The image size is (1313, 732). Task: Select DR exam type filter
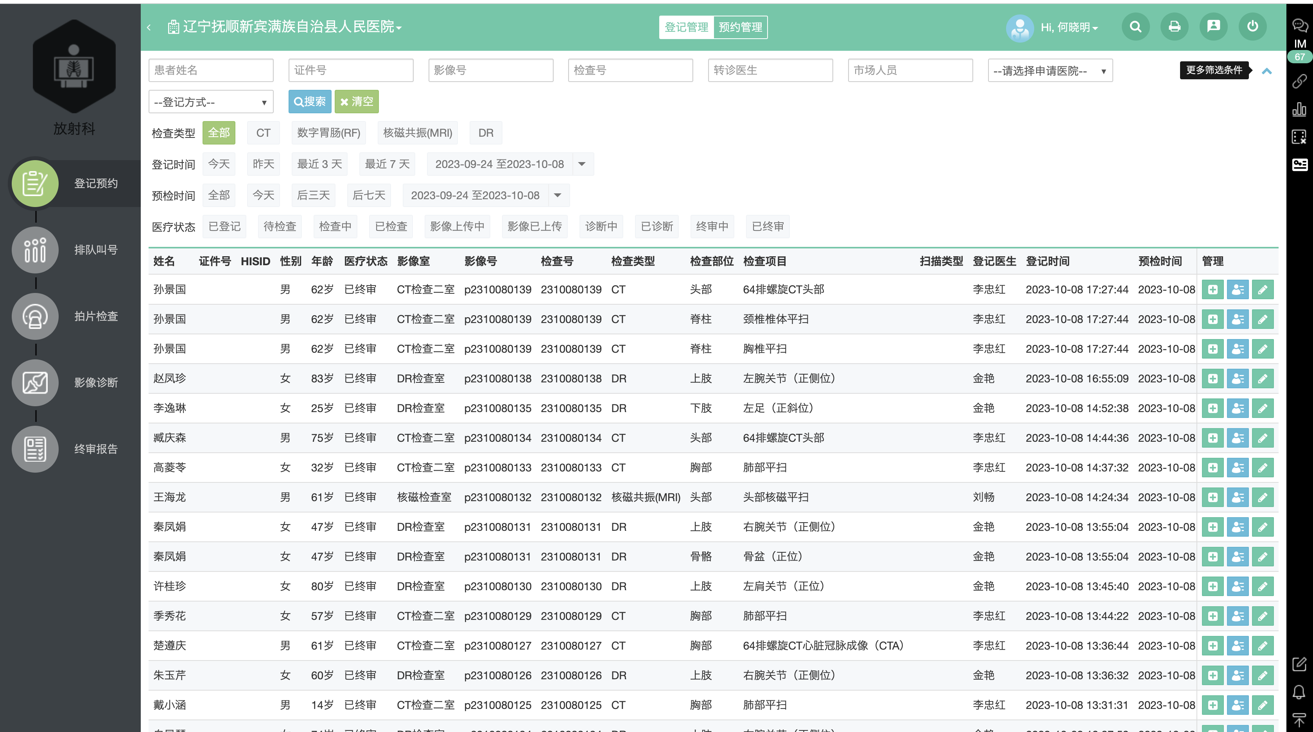pos(486,133)
